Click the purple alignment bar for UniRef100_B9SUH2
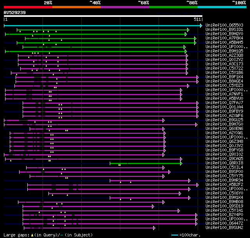 point(89,228)
